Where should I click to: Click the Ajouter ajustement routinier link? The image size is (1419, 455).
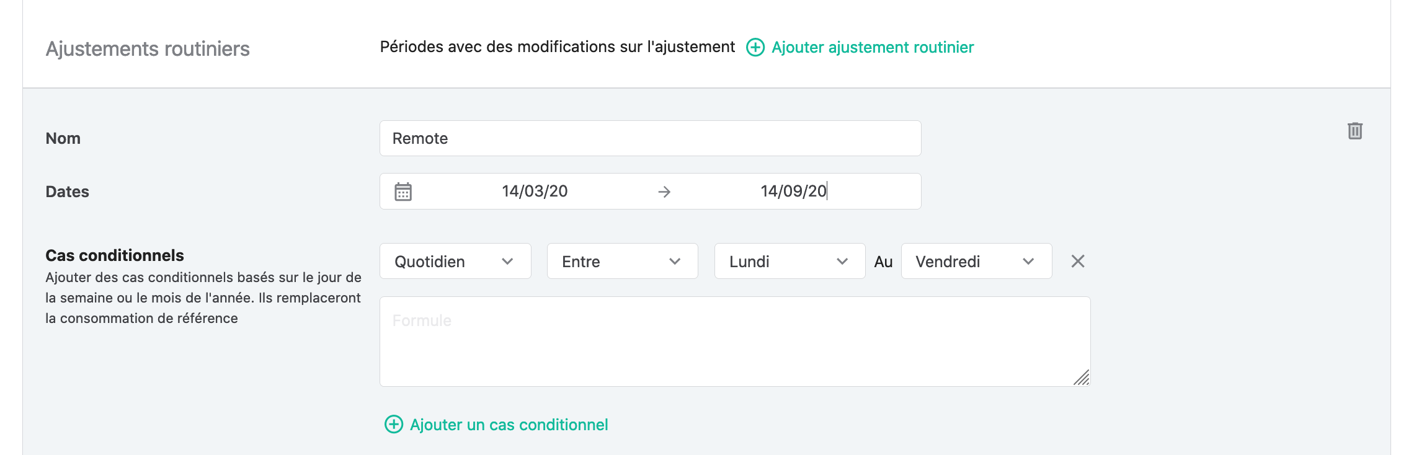(873, 47)
